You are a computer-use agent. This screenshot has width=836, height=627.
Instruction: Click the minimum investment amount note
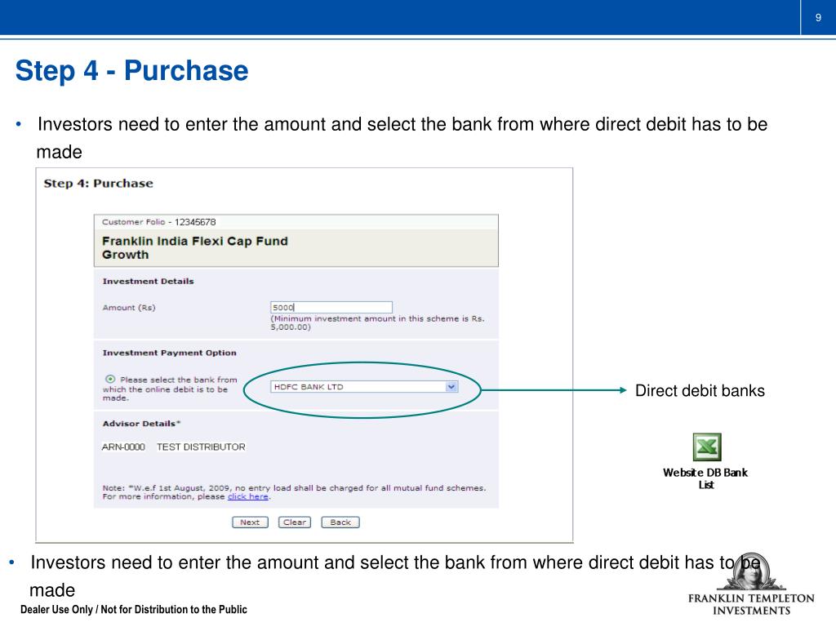[377, 322]
